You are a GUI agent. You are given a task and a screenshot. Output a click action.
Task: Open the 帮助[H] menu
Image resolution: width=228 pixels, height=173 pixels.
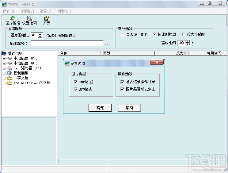[64, 11]
